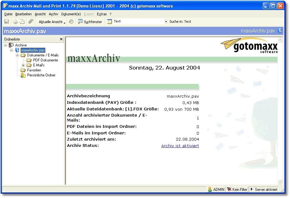
Task: Click the archive icon in blue header bar
Action: pos(280,31)
